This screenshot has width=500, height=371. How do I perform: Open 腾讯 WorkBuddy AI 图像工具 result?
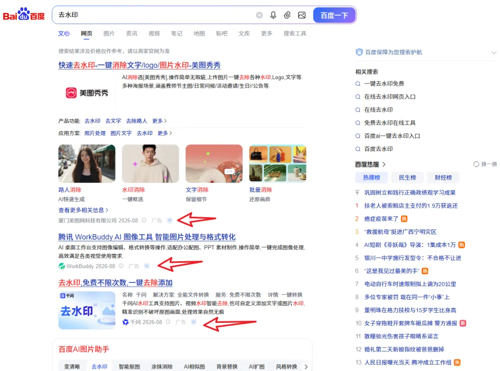(x=147, y=237)
